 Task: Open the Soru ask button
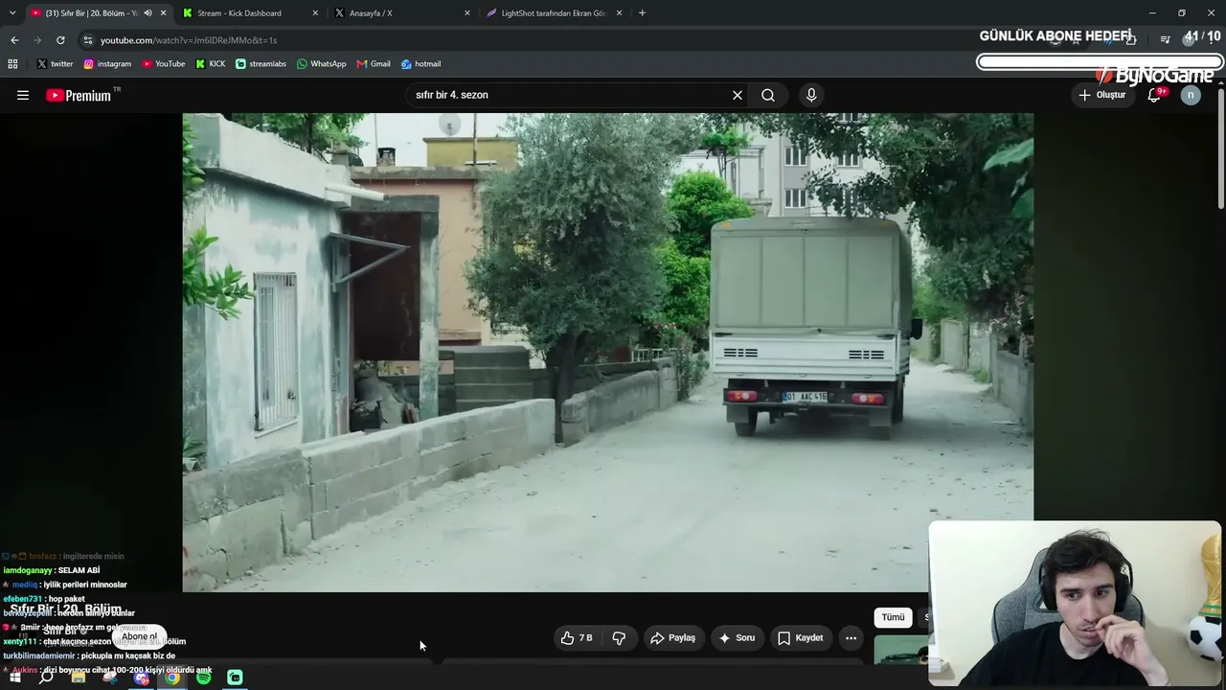pyautogui.click(x=738, y=638)
